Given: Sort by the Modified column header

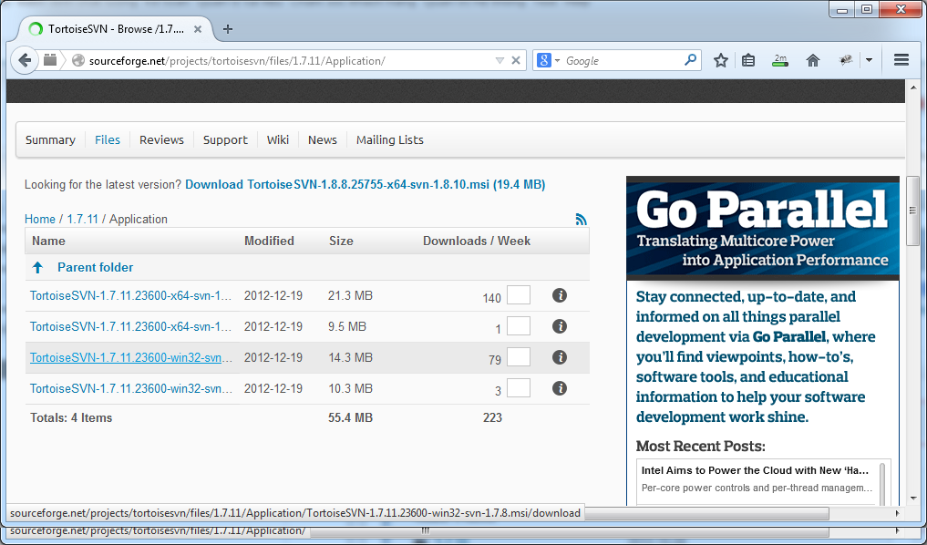Looking at the screenshot, I should 269,241.
